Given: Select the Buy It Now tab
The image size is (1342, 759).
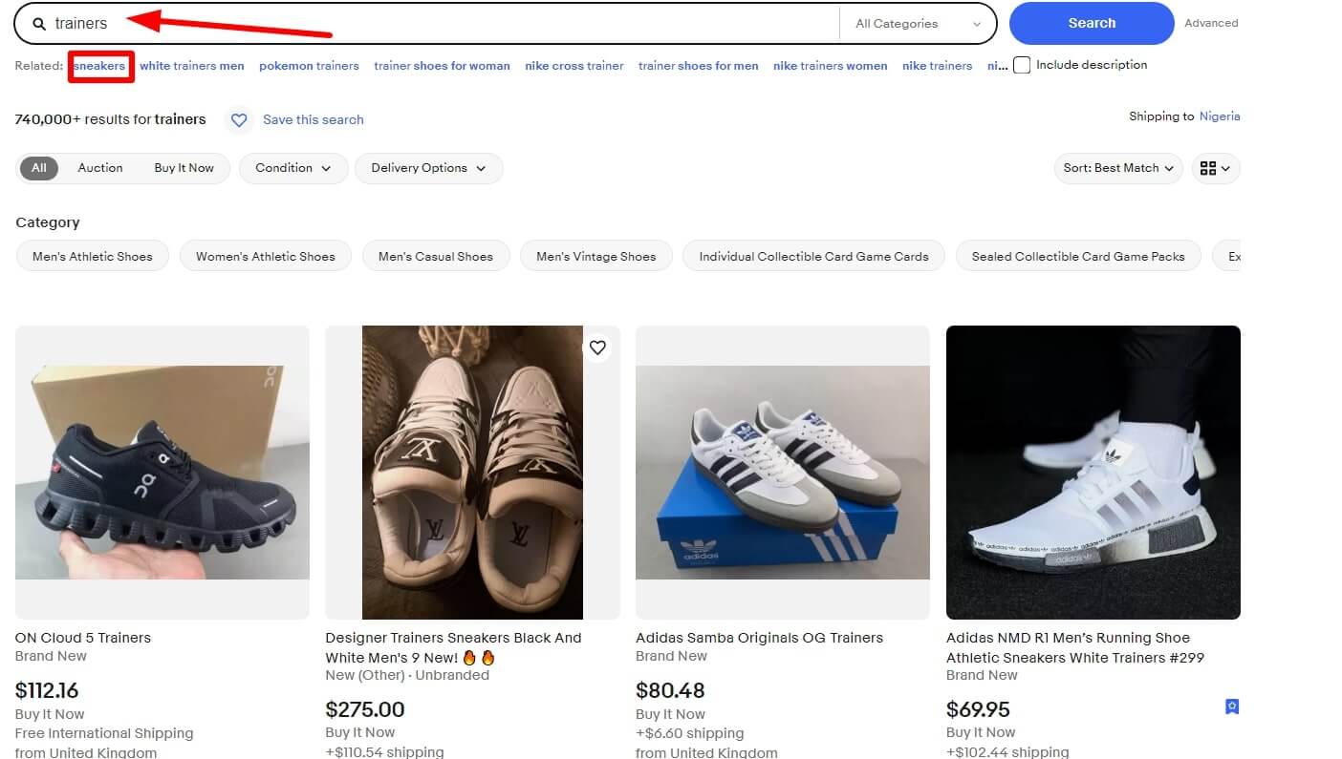Looking at the screenshot, I should pyautogui.click(x=184, y=168).
